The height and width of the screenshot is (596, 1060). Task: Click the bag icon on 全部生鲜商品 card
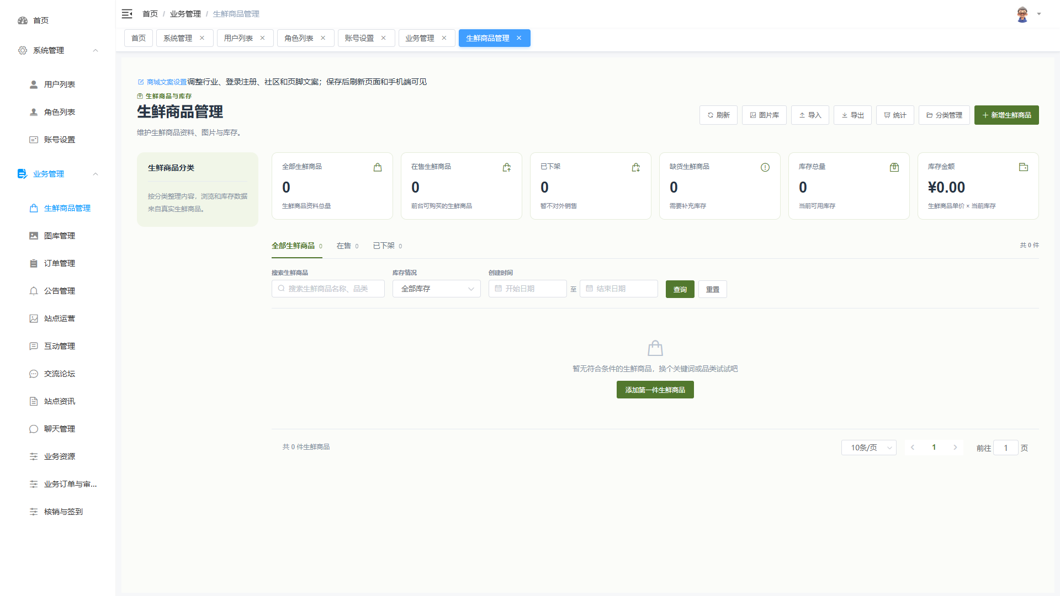point(378,167)
